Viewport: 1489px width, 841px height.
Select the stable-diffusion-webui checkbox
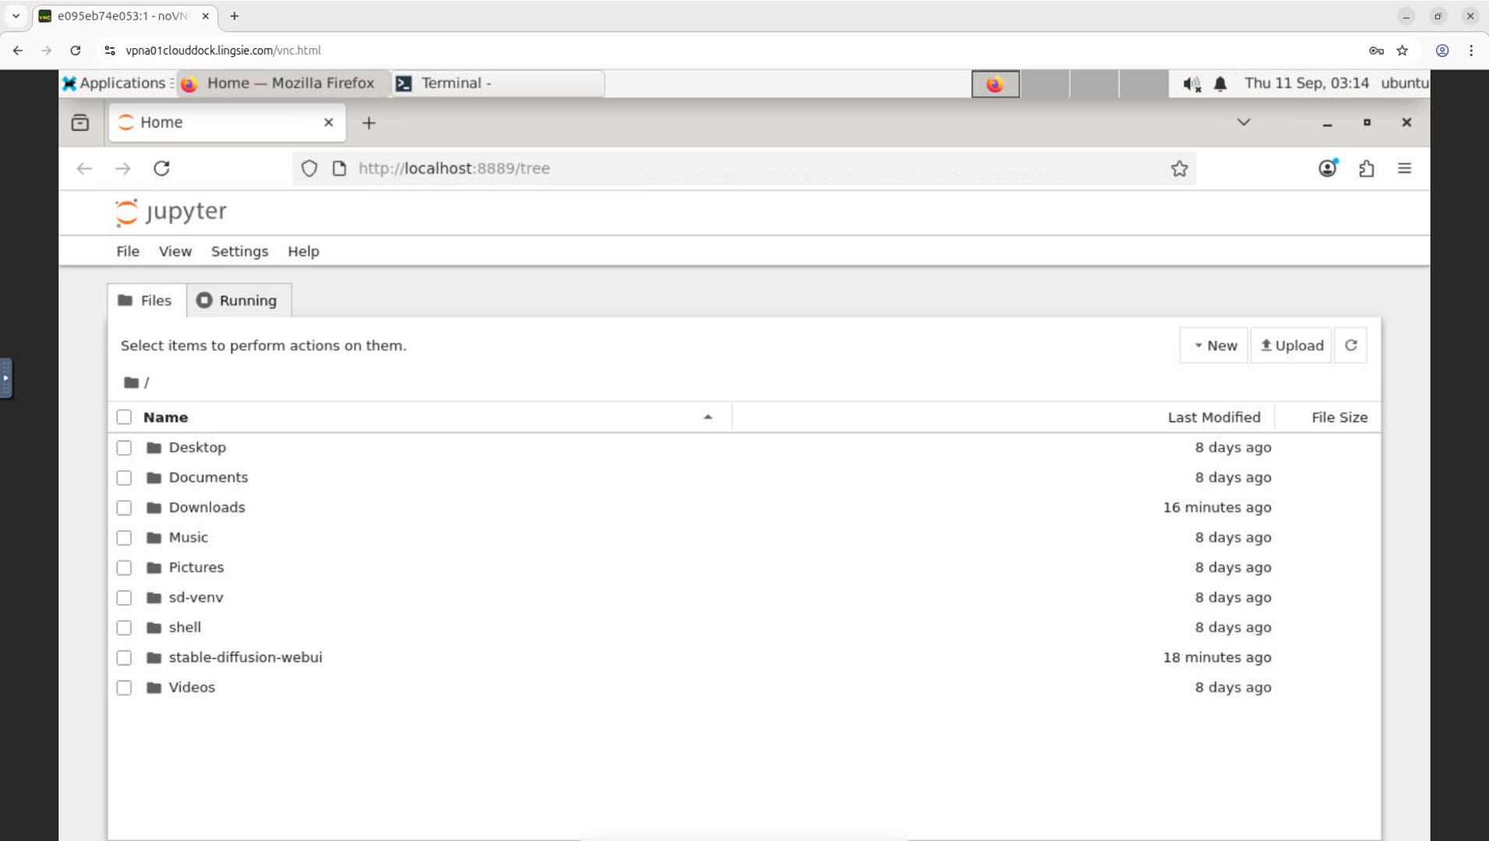[x=124, y=657]
